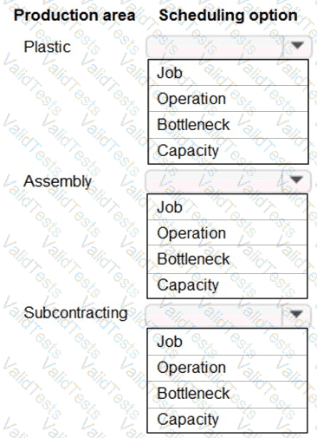Image resolution: width=317 pixels, height=438 pixels.
Task: Choose Capacity for the Subcontracting area
Action: coord(228,420)
